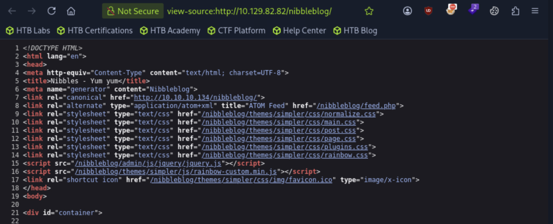The width and height of the screenshot is (553, 224).
Task: Click the "canonical" rel value
Action: [x=85, y=97]
